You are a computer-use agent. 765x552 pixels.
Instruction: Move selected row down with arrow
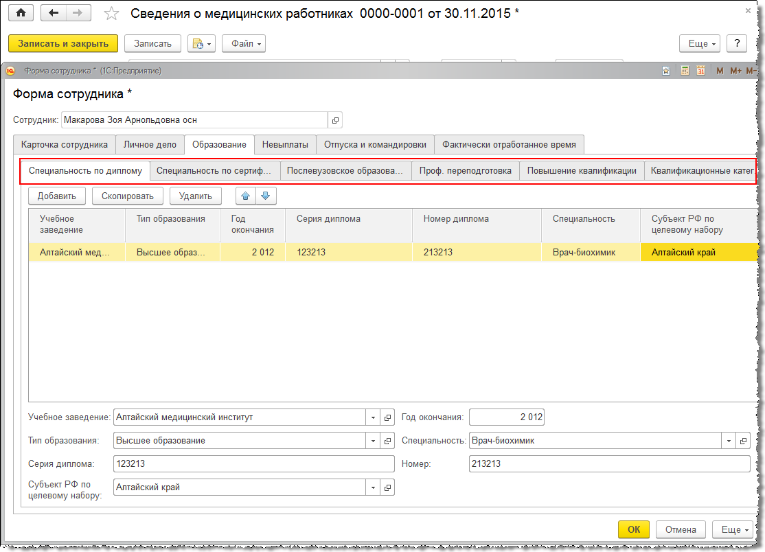pos(266,196)
